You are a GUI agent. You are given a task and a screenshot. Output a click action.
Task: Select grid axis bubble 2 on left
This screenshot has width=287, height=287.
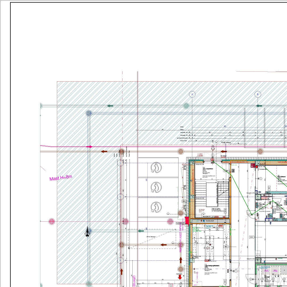121,197
